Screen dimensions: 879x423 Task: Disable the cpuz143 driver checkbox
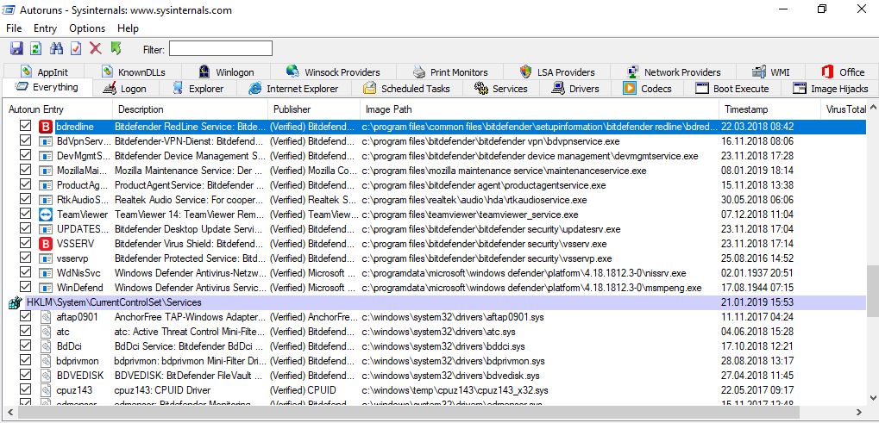[x=25, y=389]
